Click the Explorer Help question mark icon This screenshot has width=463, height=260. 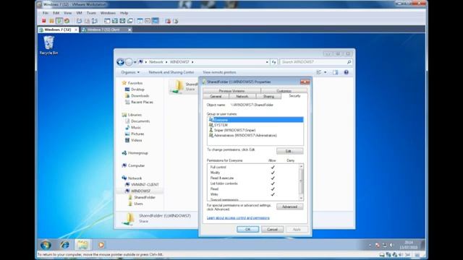tap(346, 72)
